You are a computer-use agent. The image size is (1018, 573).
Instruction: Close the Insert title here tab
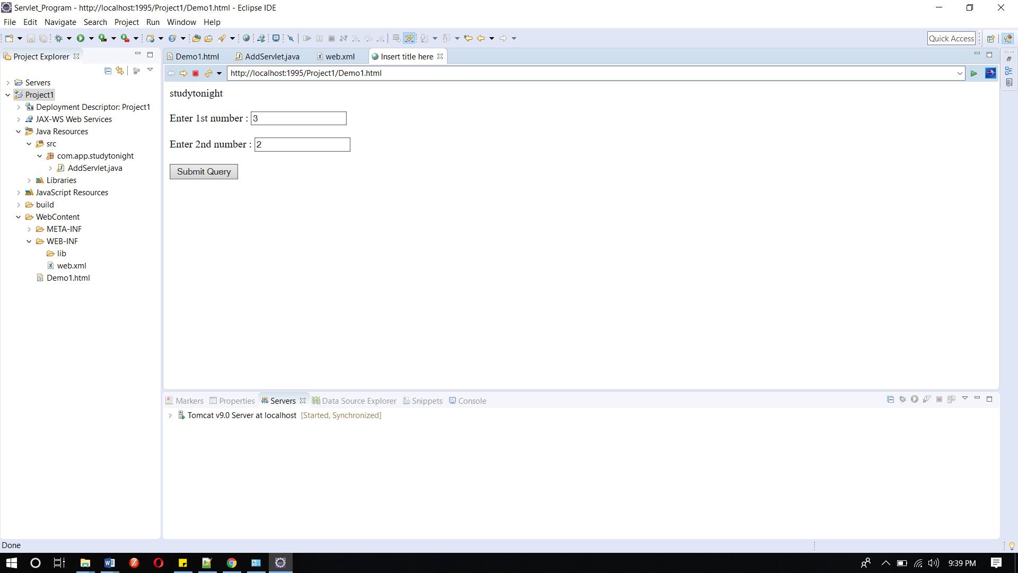440,56
